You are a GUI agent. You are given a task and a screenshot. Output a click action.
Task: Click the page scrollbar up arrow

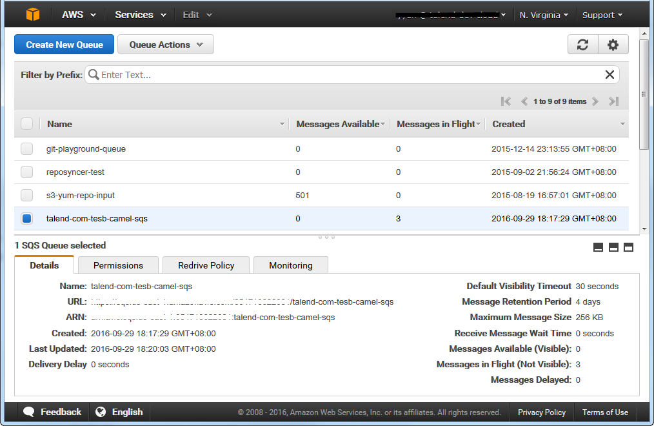pyautogui.click(x=644, y=34)
